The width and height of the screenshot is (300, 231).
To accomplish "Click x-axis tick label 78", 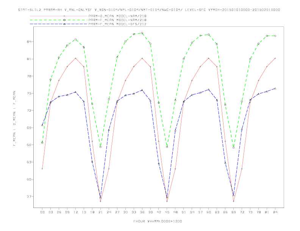I will tap(258, 212).
